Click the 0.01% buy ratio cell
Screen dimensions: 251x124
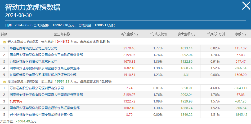click(x=158, y=88)
